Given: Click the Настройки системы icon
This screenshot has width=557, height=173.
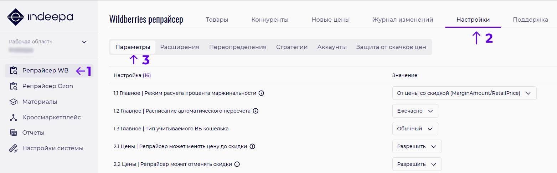Looking at the screenshot, I should coord(14,148).
